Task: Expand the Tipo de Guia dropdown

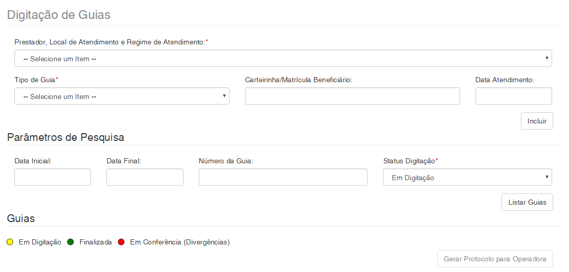Action: point(122,96)
